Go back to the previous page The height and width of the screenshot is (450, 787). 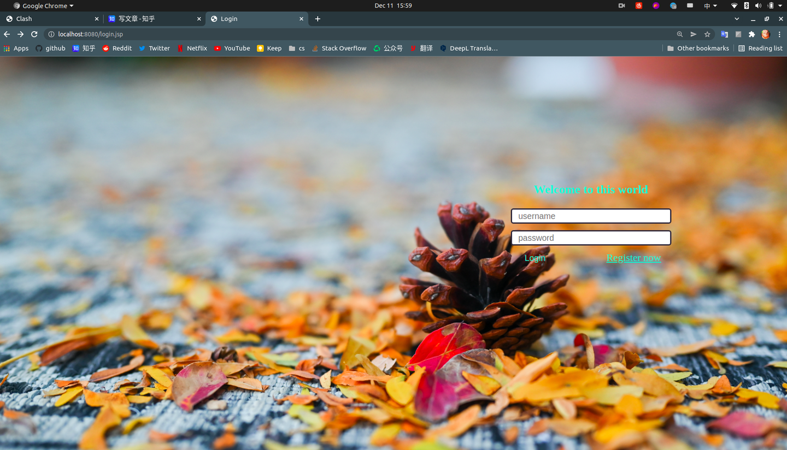7,34
